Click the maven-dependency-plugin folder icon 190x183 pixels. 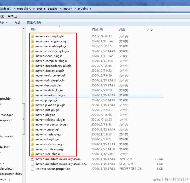(32, 66)
